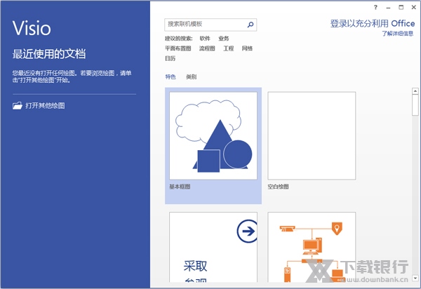The width and height of the screenshot is (421, 289).
Task: Select suggested search 流程图
Action: 207,48
